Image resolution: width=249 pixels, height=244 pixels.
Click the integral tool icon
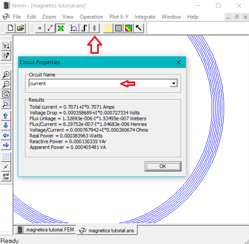84,28
